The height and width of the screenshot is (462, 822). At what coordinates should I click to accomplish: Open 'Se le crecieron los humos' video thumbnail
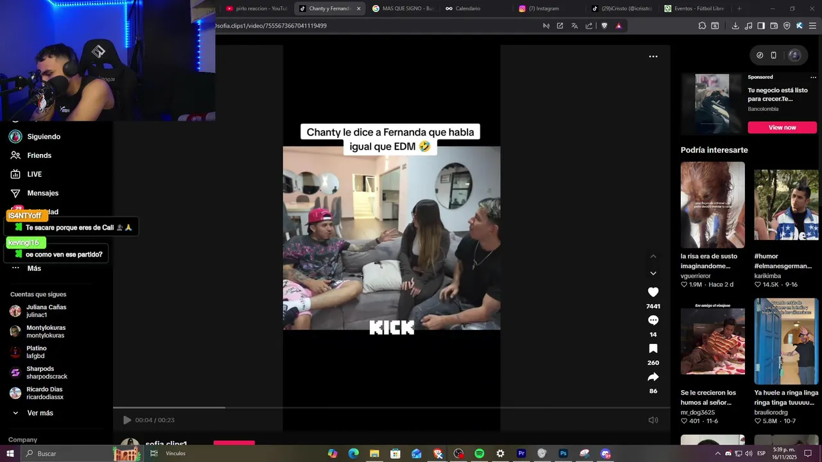pos(713,341)
